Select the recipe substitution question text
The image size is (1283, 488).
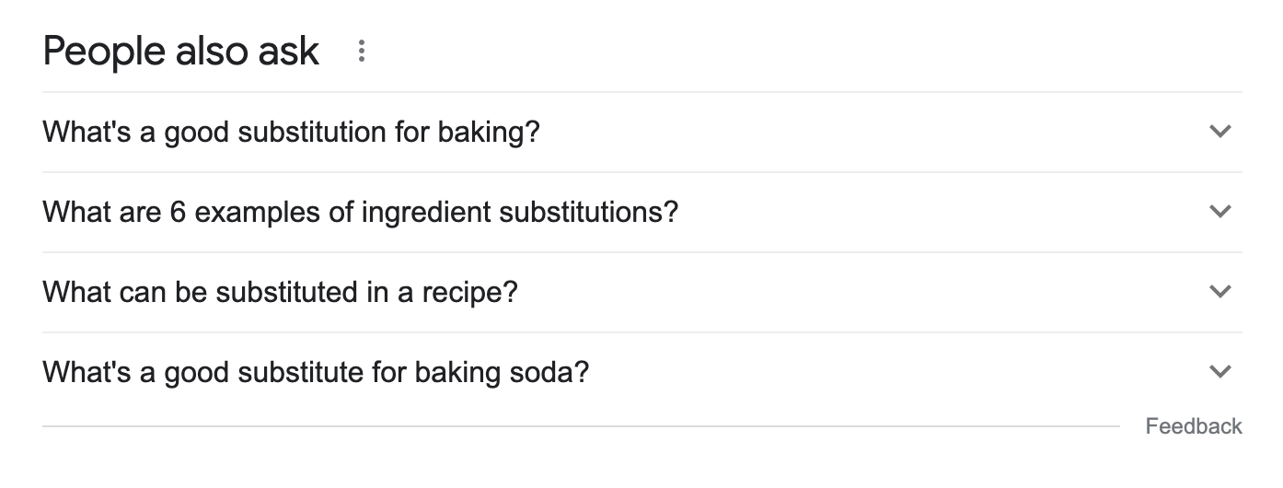coord(280,293)
